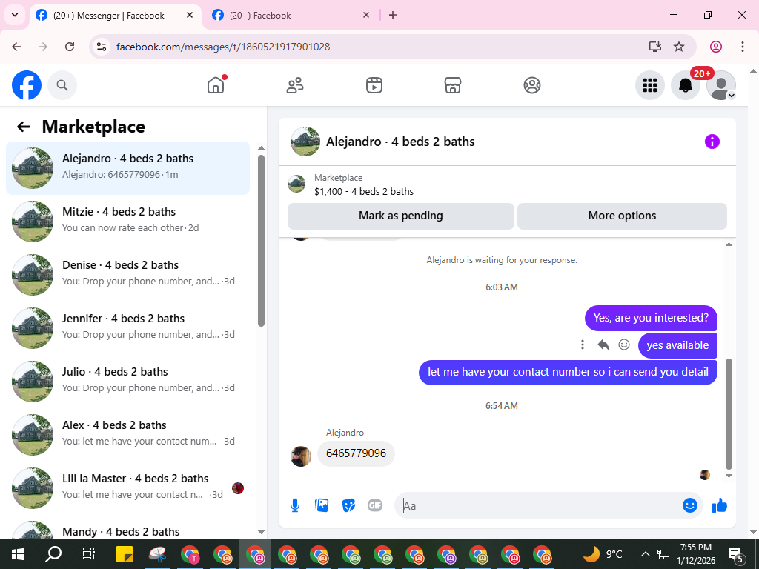Click Mark as pending button
This screenshot has height=569, width=759.
pos(401,216)
